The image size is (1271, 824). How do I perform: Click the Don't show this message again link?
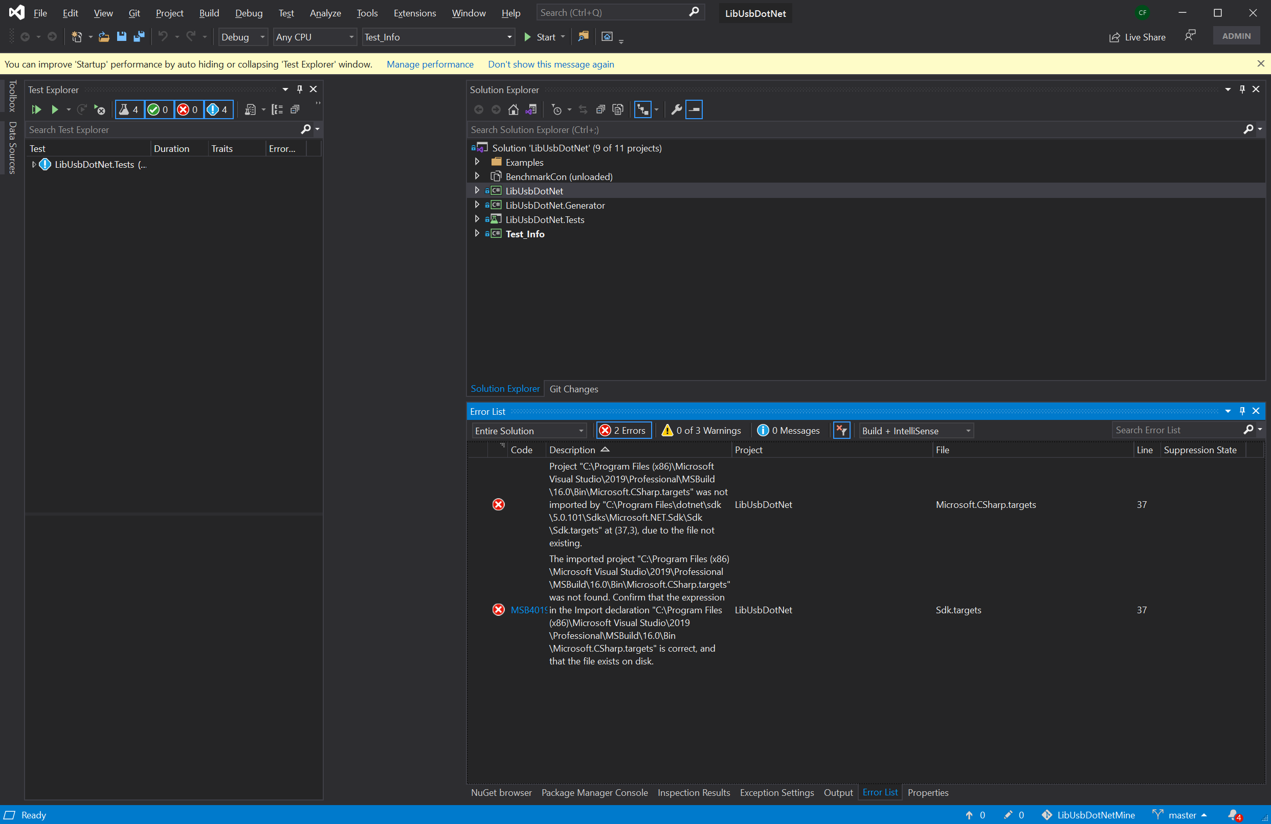(x=550, y=64)
